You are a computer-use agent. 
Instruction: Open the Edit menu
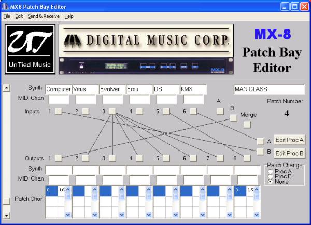[x=19, y=16]
